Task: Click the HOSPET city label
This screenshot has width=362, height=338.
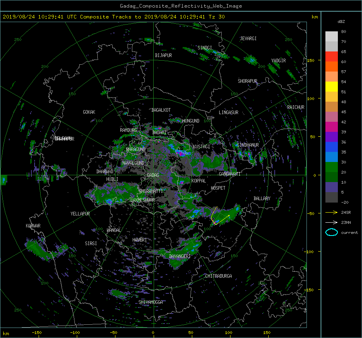Action: coord(218,188)
